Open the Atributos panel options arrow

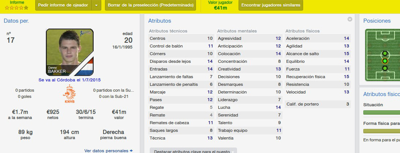tap(350, 19)
